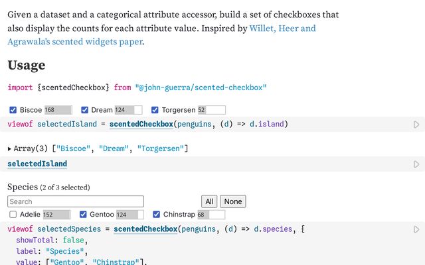Viewport: 425px width, 265px height.
Task: Run the viewof selectedSpecies cell play icon
Action: click(416, 229)
